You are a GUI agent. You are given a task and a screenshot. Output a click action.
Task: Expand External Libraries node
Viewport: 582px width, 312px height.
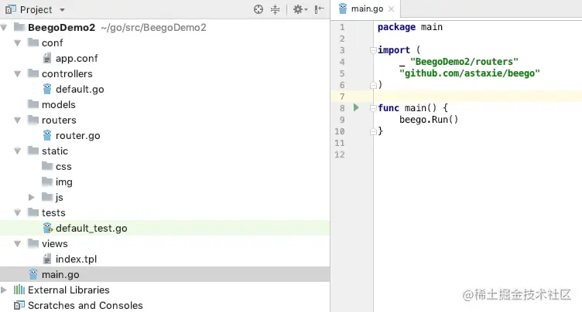(x=4, y=290)
